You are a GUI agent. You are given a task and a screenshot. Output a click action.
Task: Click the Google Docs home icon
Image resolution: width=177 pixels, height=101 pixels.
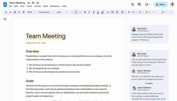5,5
